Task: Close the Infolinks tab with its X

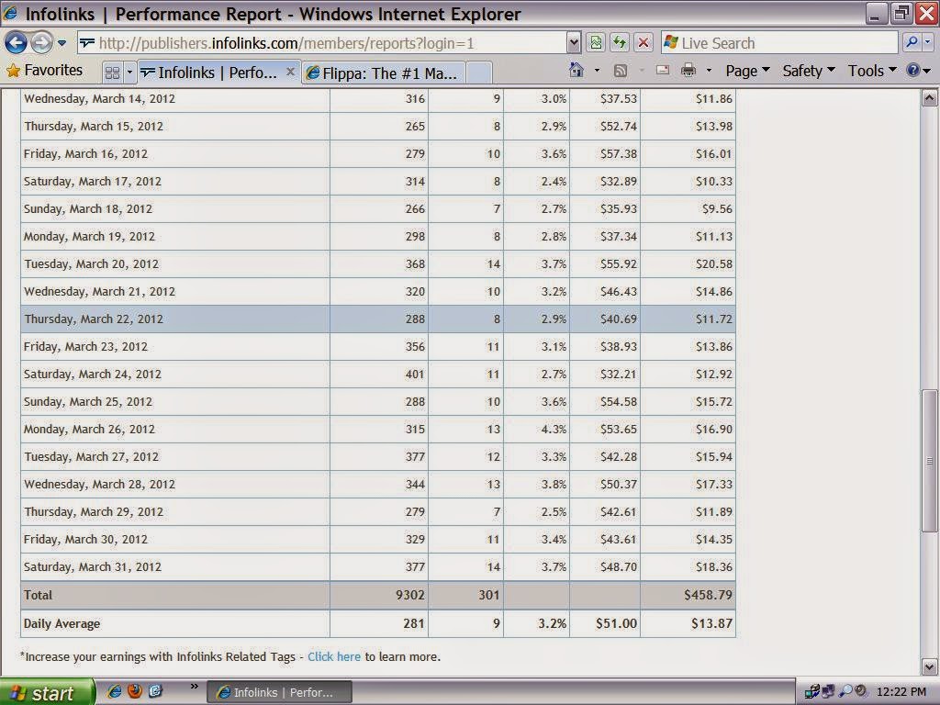Action: tap(291, 72)
